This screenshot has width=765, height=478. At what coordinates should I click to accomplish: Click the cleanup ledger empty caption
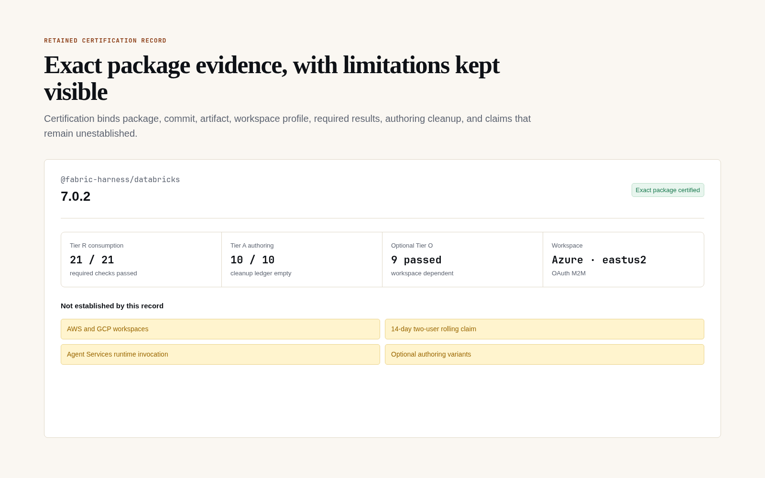pos(261,273)
